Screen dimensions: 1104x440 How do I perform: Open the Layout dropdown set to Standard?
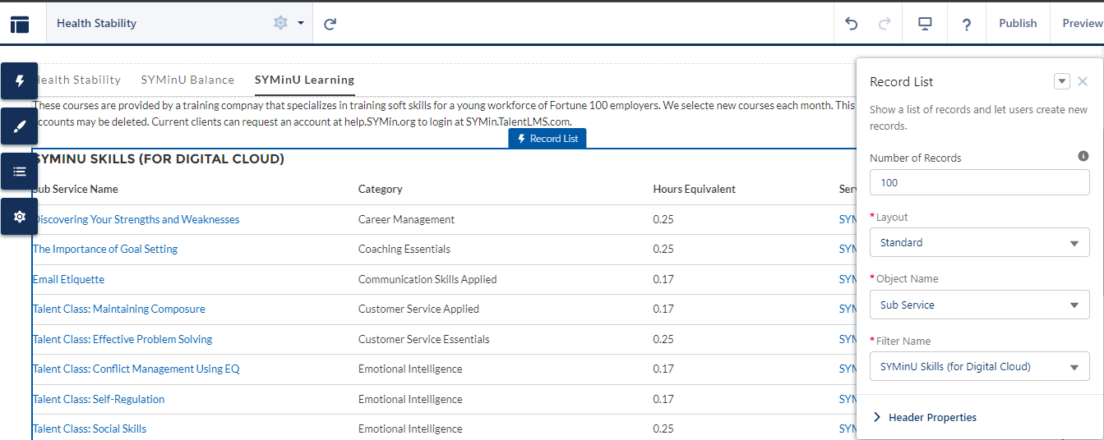(x=980, y=243)
